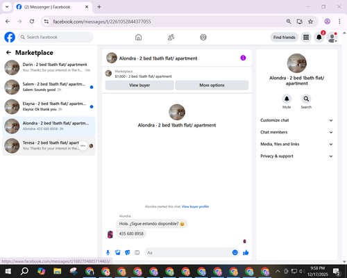
Task: Choose a GIF icon in composer
Action: (x=137, y=252)
